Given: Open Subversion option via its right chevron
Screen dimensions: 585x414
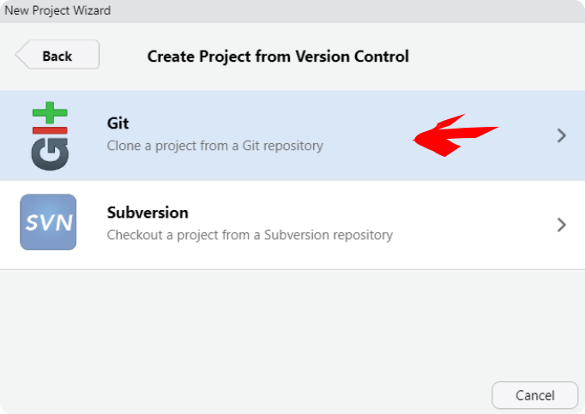Looking at the screenshot, I should point(562,225).
